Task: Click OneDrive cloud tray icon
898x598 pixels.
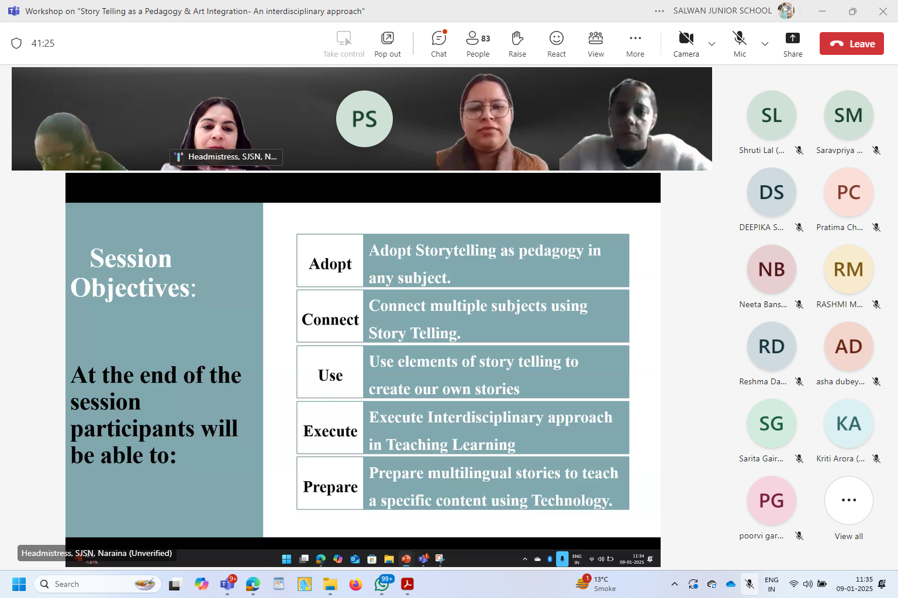Action: [x=730, y=584]
